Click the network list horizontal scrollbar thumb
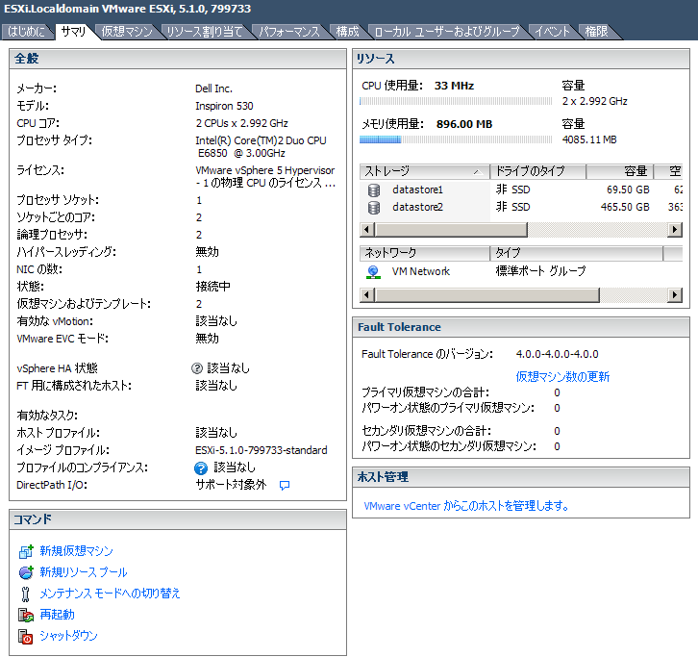 pyautogui.click(x=487, y=295)
